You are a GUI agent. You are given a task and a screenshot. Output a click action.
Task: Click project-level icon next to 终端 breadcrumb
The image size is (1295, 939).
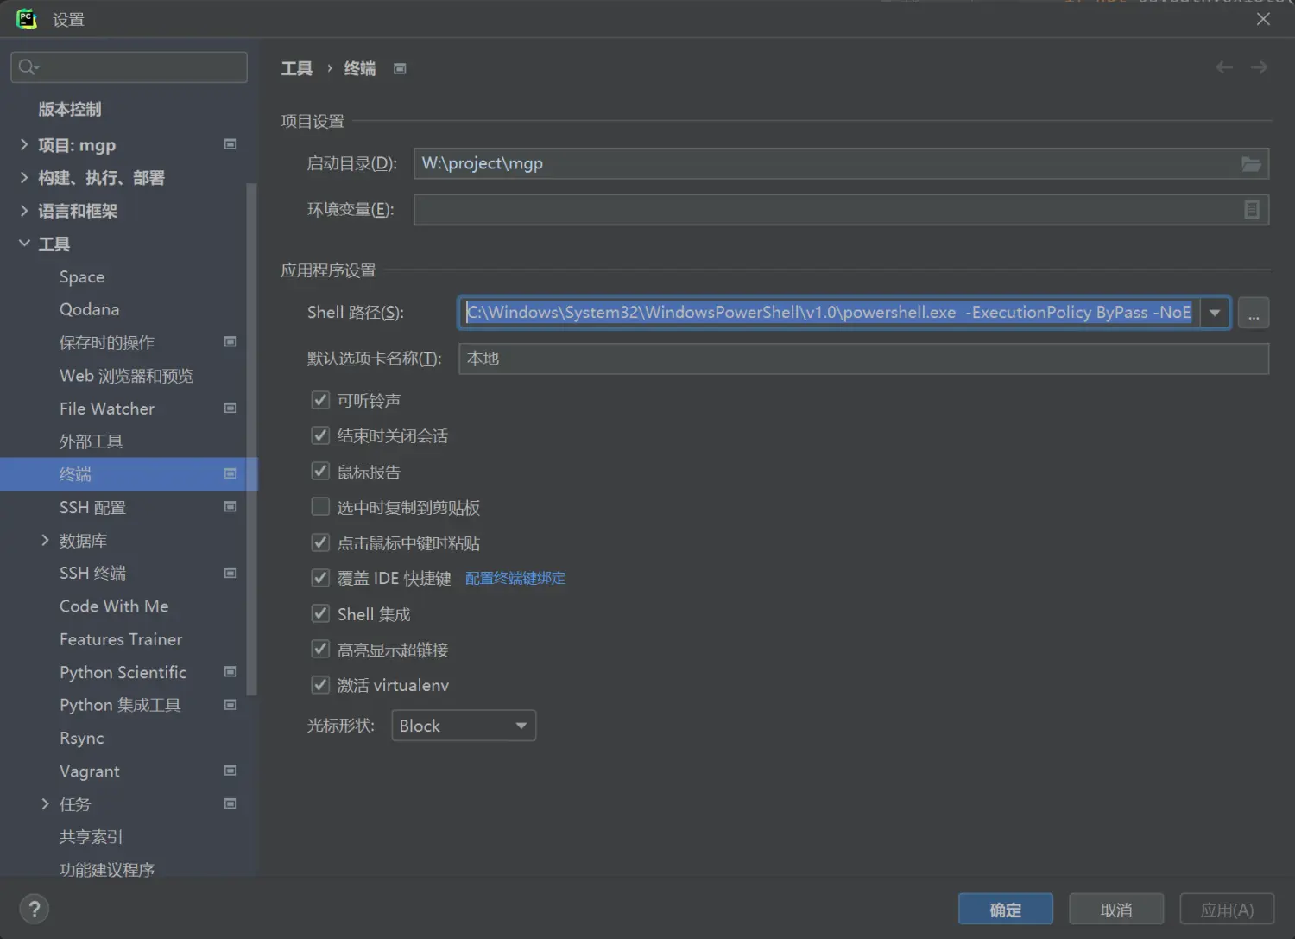(400, 69)
